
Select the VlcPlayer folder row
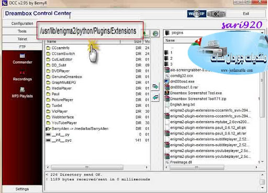click(97, 111)
